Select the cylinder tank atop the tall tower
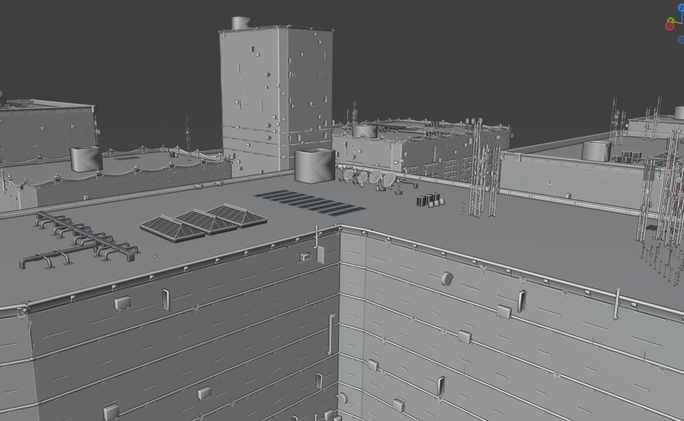This screenshot has height=421, width=684. point(241,23)
